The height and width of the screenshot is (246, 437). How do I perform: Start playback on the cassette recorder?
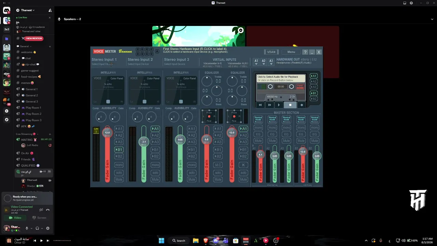point(279,105)
